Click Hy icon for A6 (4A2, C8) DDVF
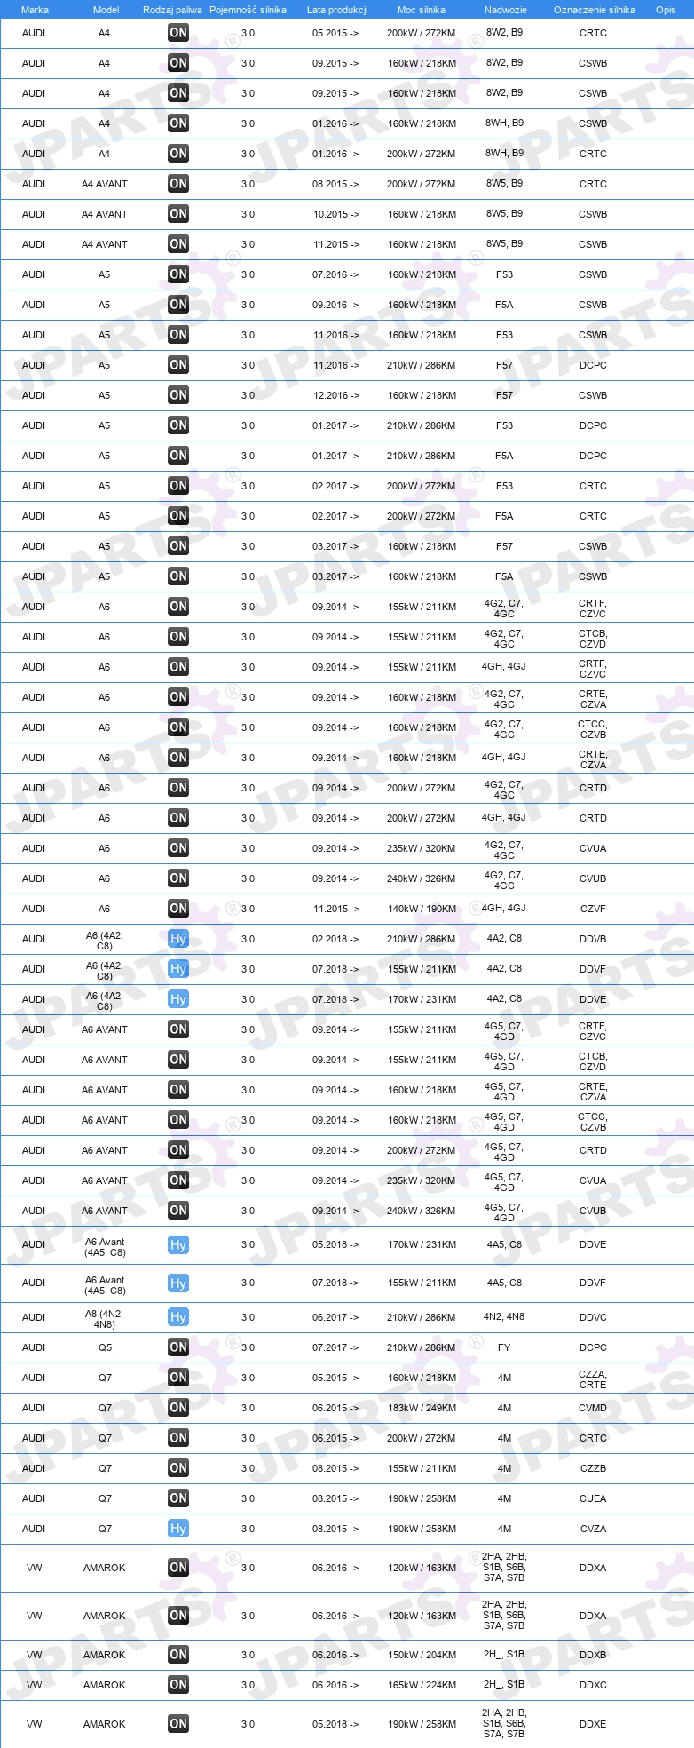The height and width of the screenshot is (1748, 694). (x=178, y=969)
